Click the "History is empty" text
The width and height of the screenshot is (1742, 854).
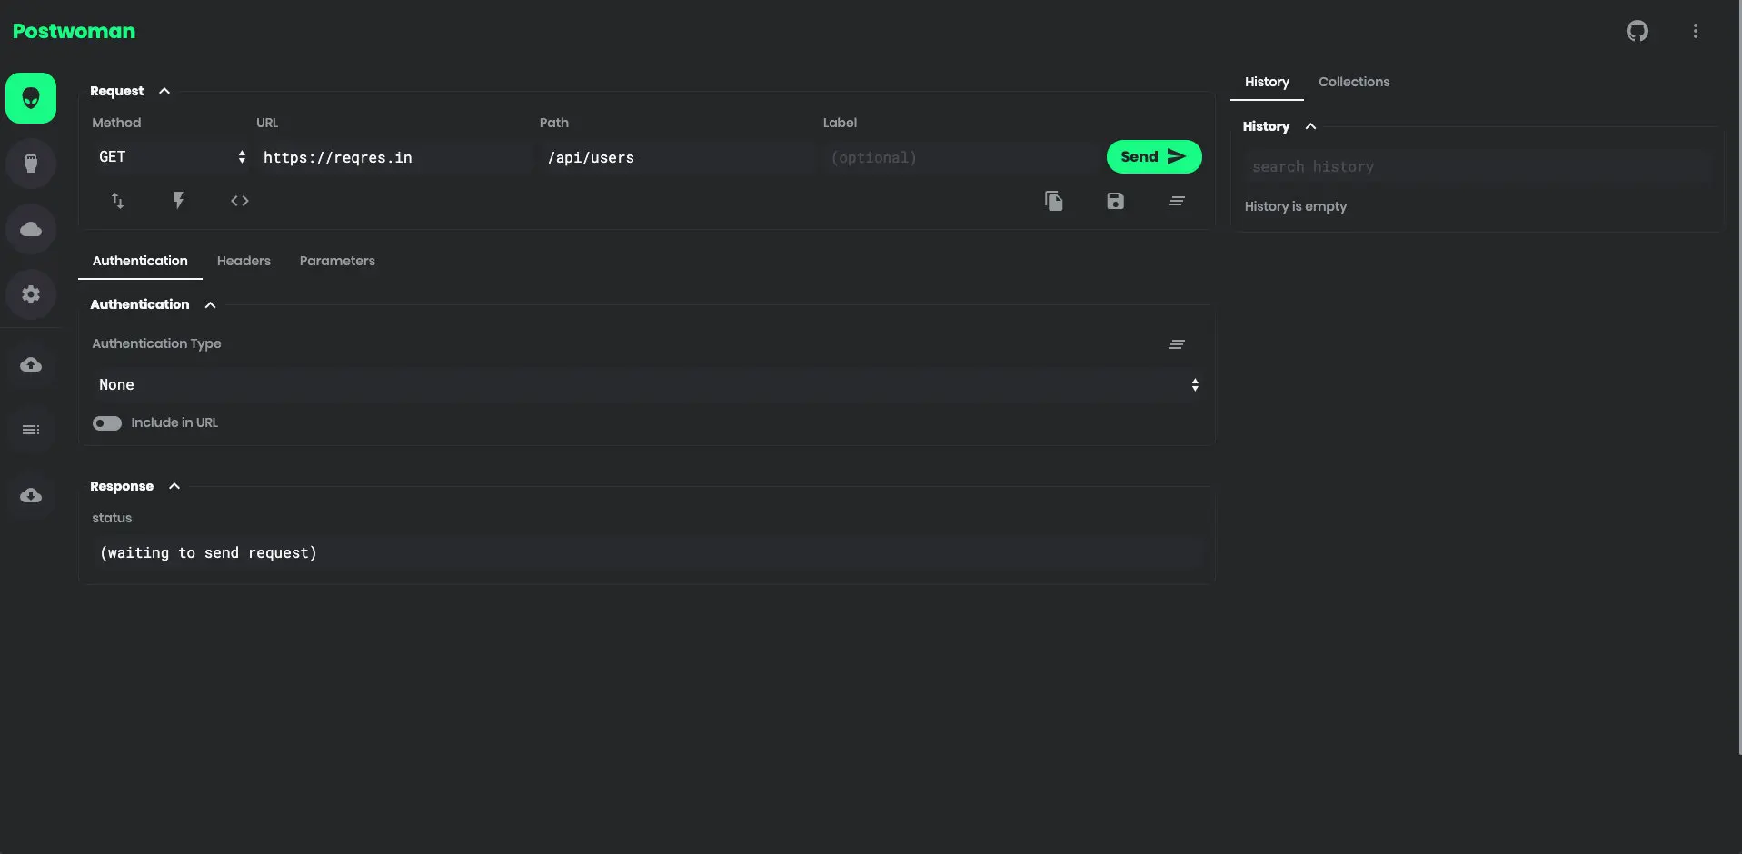(x=1296, y=206)
